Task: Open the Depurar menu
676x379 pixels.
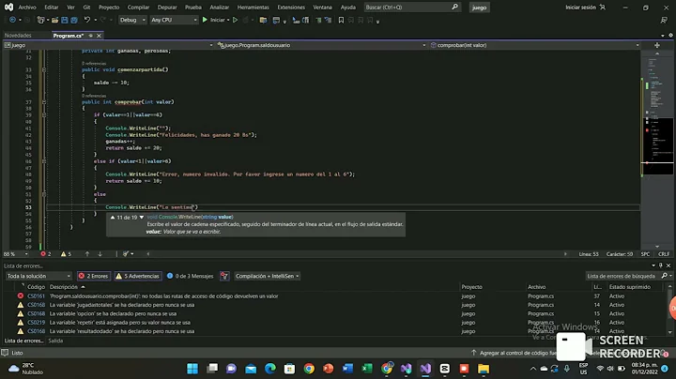Action: (x=167, y=8)
